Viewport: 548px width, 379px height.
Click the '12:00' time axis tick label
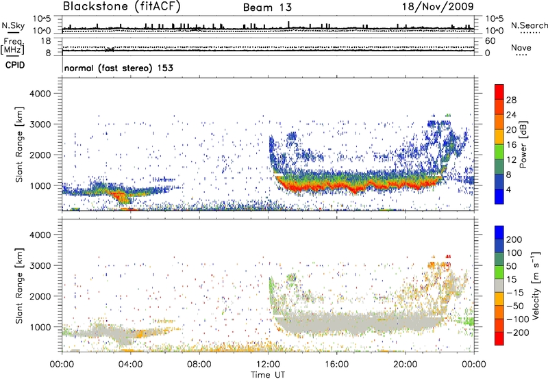[268, 365]
